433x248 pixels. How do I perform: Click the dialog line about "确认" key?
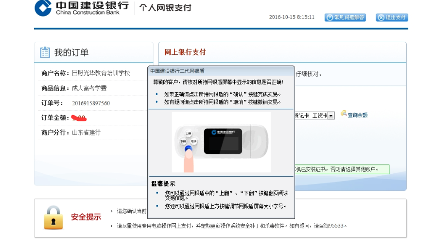coord(222,94)
